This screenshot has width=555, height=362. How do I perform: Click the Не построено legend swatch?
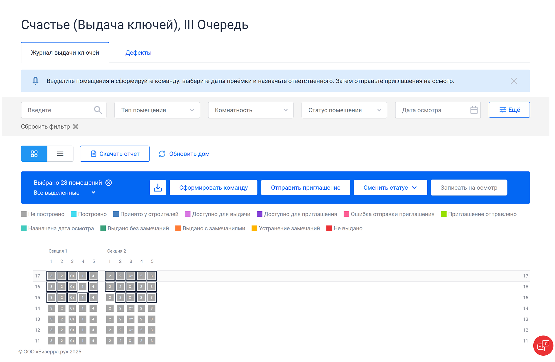24,214
